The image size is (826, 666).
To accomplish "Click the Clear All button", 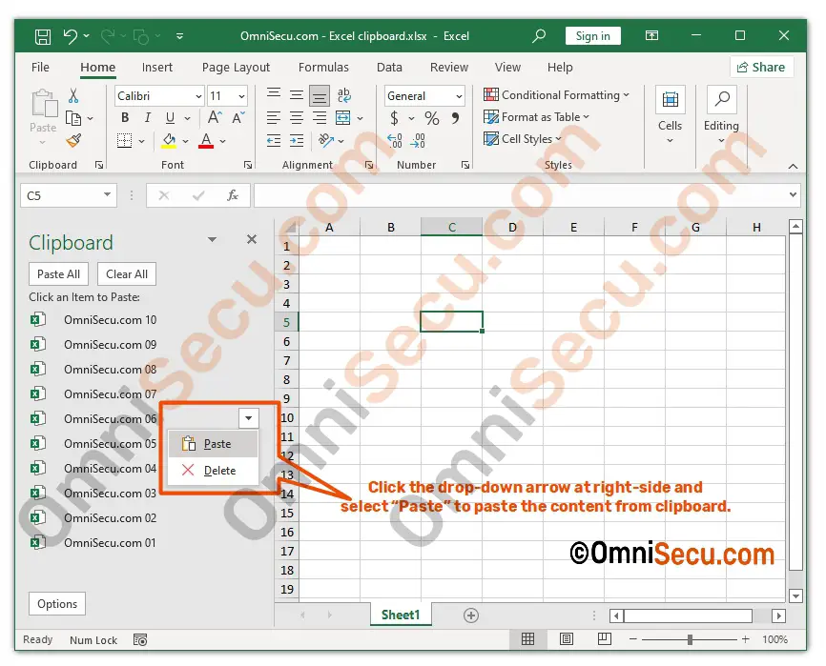I will tap(127, 274).
